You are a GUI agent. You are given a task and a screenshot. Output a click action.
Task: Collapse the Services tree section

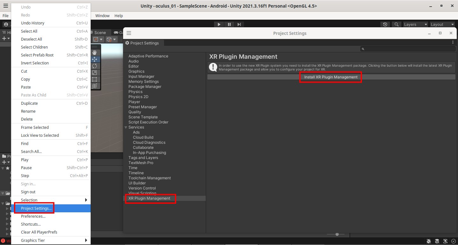126,127
